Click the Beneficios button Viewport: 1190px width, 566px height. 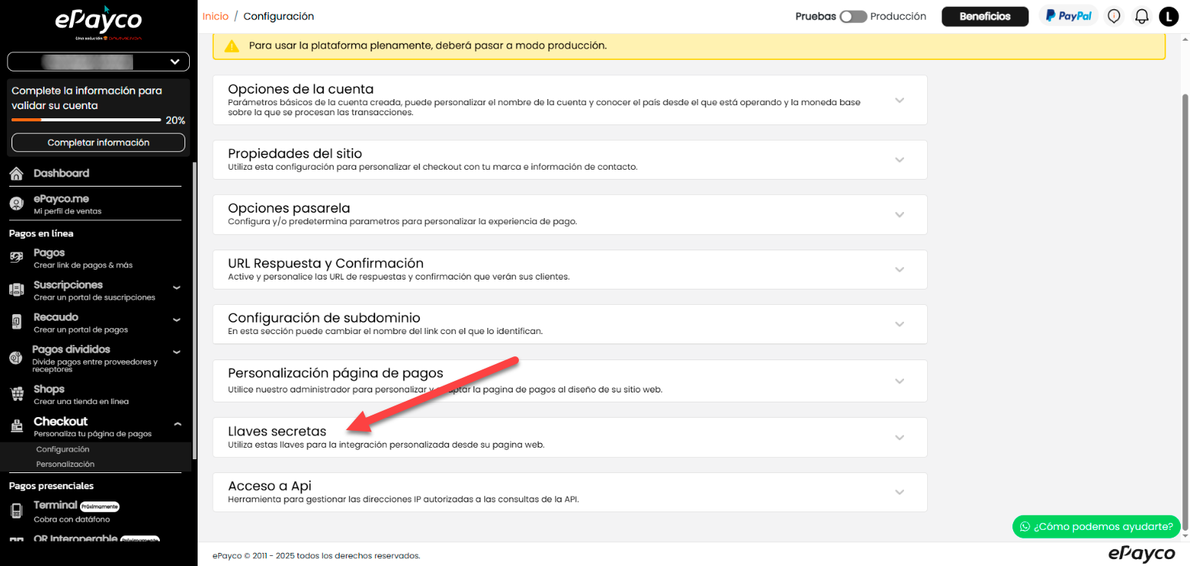tap(985, 16)
